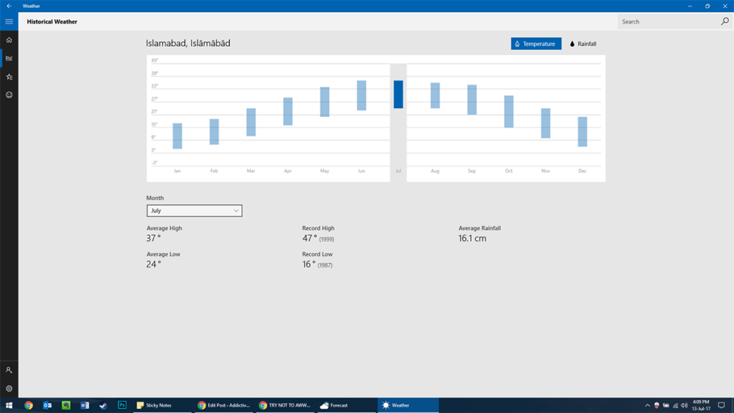Open Weather settings with the gear icon

(x=9, y=387)
